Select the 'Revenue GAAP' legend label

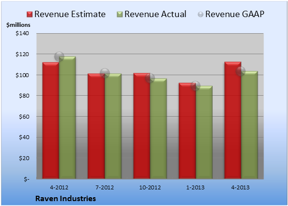tap(235, 14)
